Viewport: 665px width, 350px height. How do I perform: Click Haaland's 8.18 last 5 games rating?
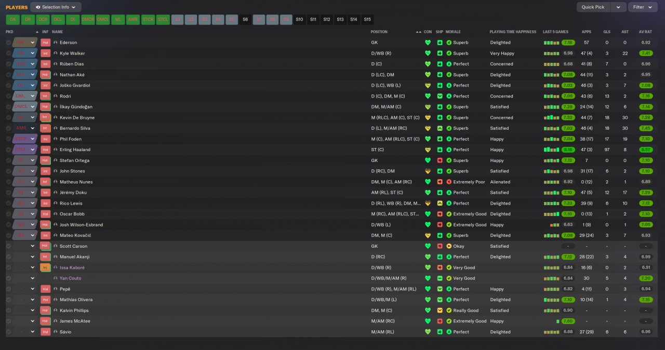(x=568, y=150)
